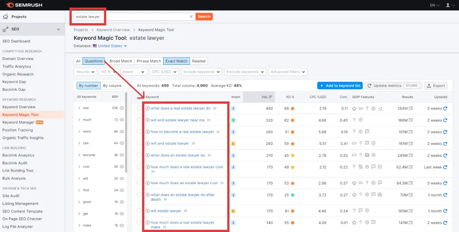459x232 pixels.
Task: Toggle eye icon for 'real' group
Action: 122,108
